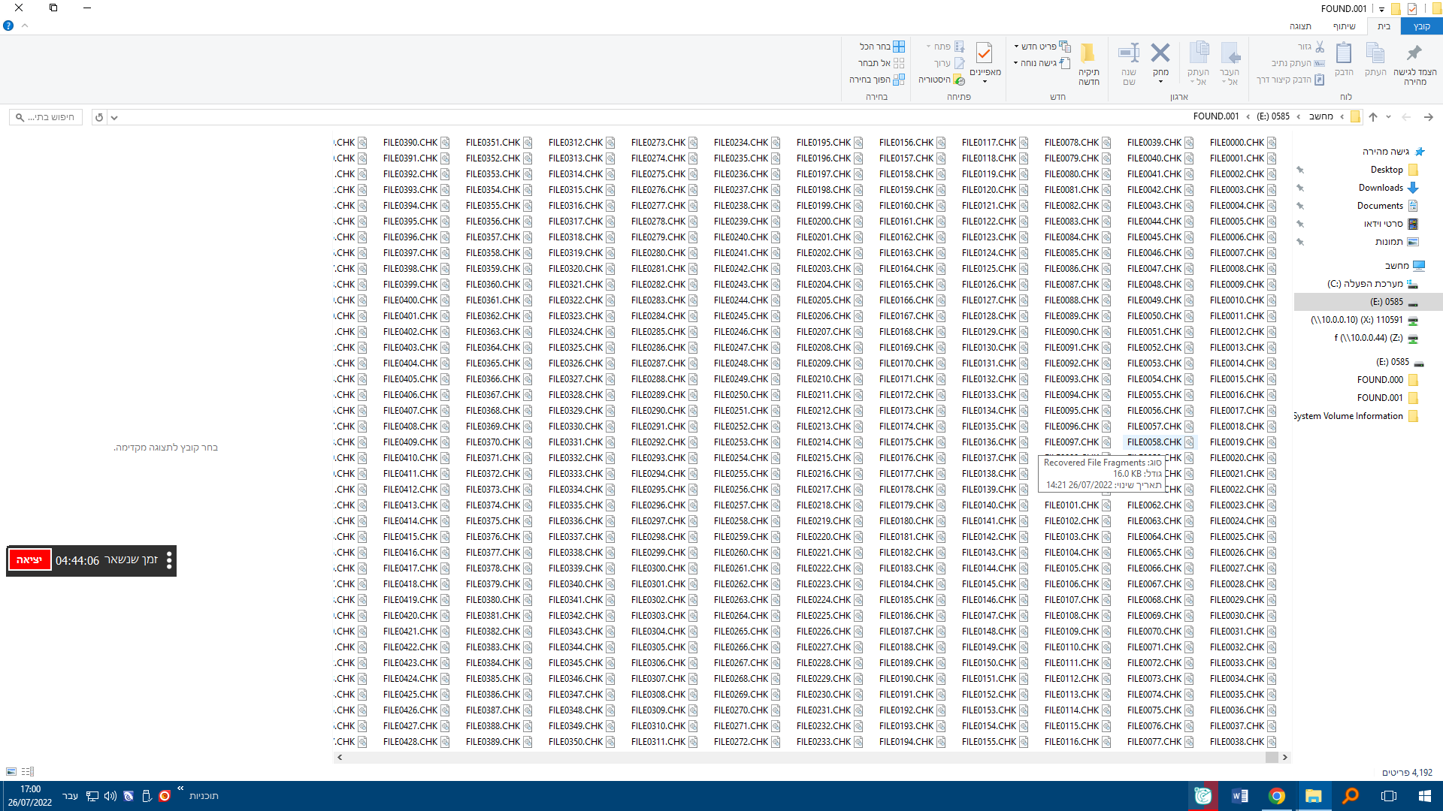Click the Up one level arrow
Screen dimensions: 1443x811
pos(1373,117)
